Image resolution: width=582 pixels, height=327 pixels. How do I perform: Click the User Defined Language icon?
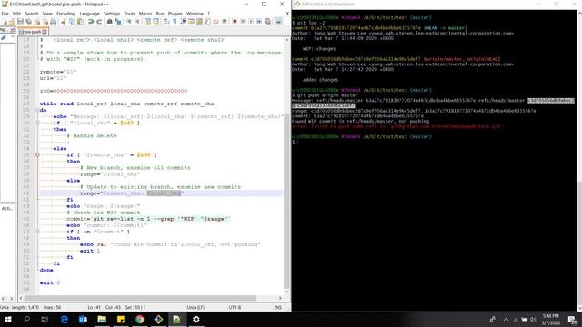[191, 22]
